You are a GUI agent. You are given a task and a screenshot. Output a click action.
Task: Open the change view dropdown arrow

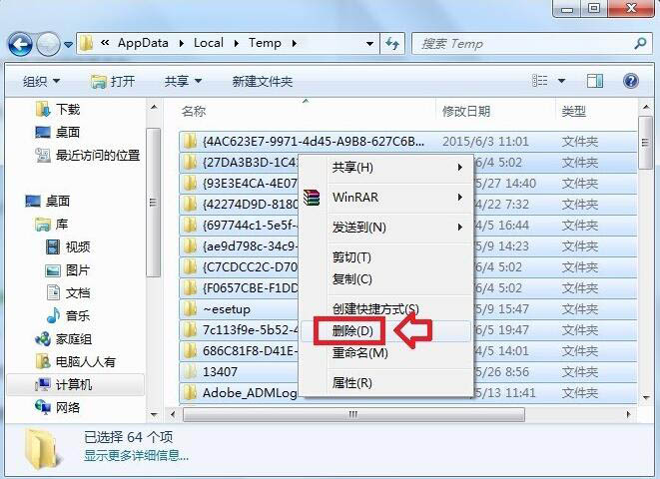click(561, 81)
